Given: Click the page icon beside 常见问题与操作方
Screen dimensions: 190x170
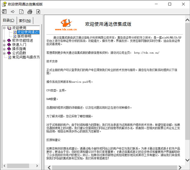Looking at the screenshot, I should pyautogui.click(x=9, y=57).
